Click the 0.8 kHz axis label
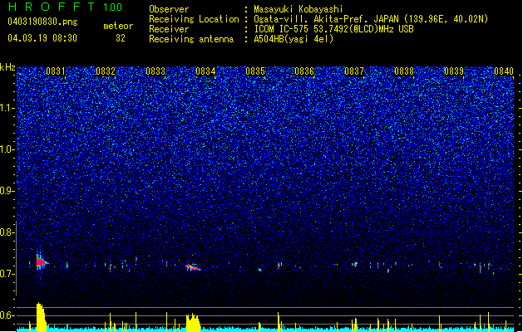Viewport: 523px width, 332px height. [7, 232]
